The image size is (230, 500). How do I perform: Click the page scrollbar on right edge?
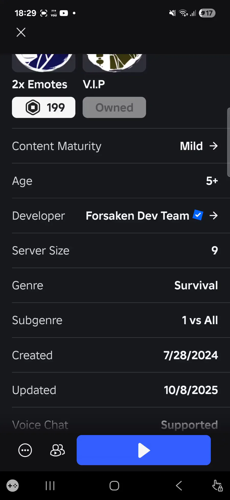click(x=228, y=142)
